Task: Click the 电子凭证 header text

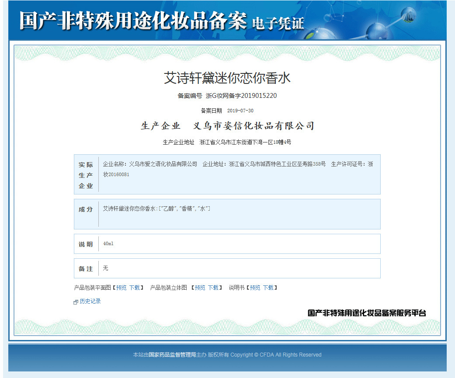Action: click(278, 24)
